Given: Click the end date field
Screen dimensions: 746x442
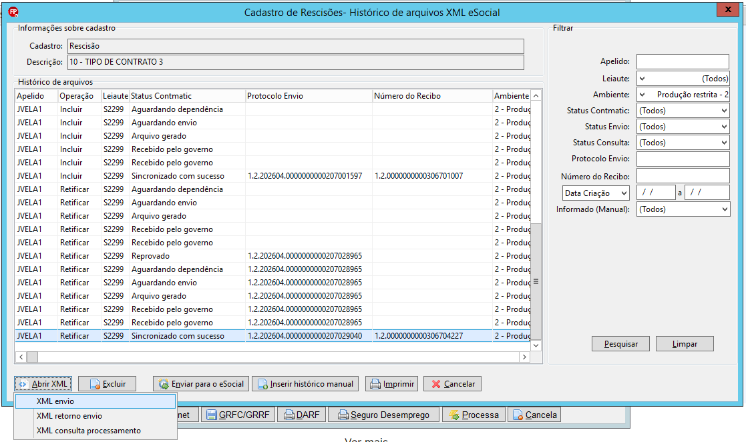Looking at the screenshot, I should point(707,192).
